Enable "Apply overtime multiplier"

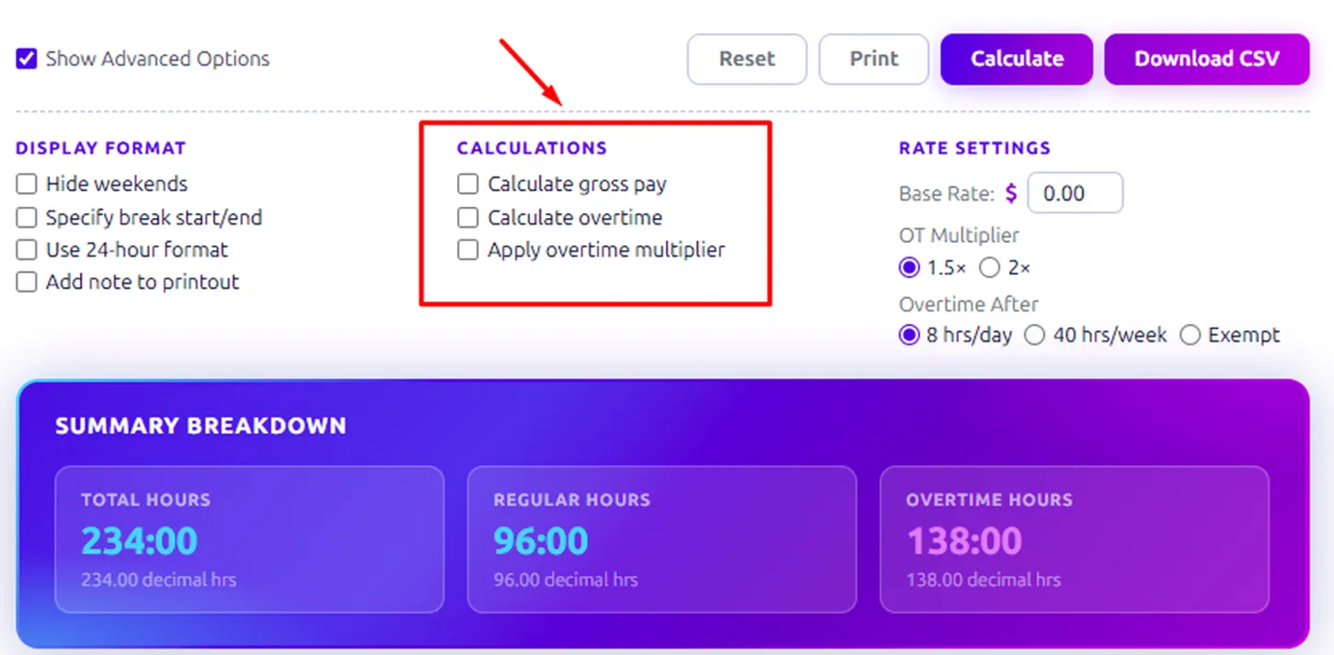(x=467, y=249)
